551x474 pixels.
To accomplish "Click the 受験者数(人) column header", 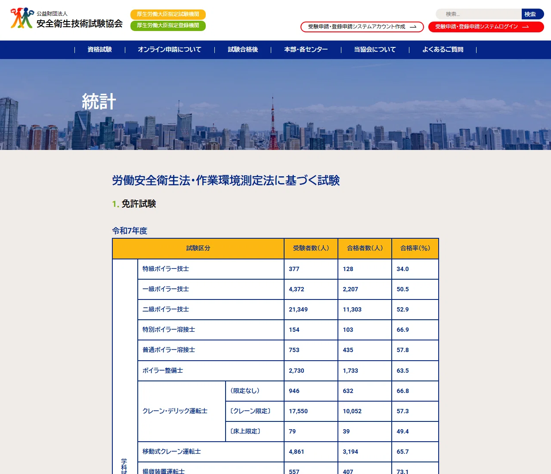I will click(x=311, y=248).
